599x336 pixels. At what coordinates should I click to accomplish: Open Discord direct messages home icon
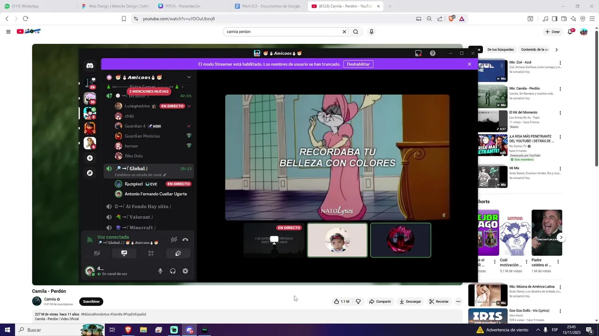[x=90, y=66]
